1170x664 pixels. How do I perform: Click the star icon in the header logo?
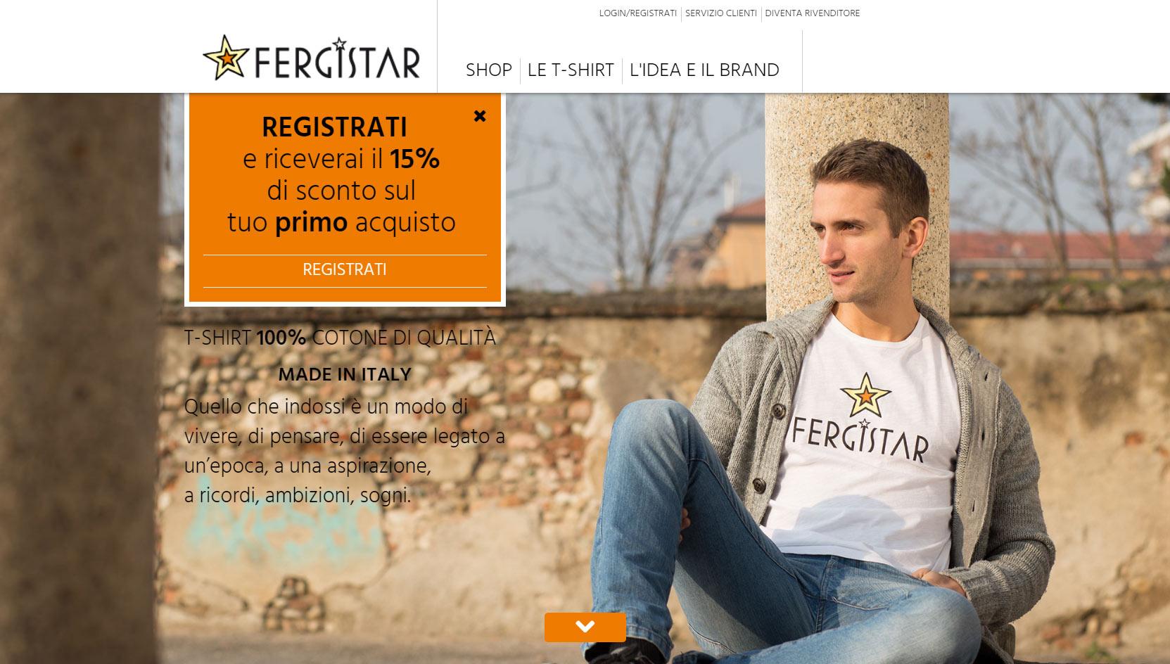click(226, 58)
